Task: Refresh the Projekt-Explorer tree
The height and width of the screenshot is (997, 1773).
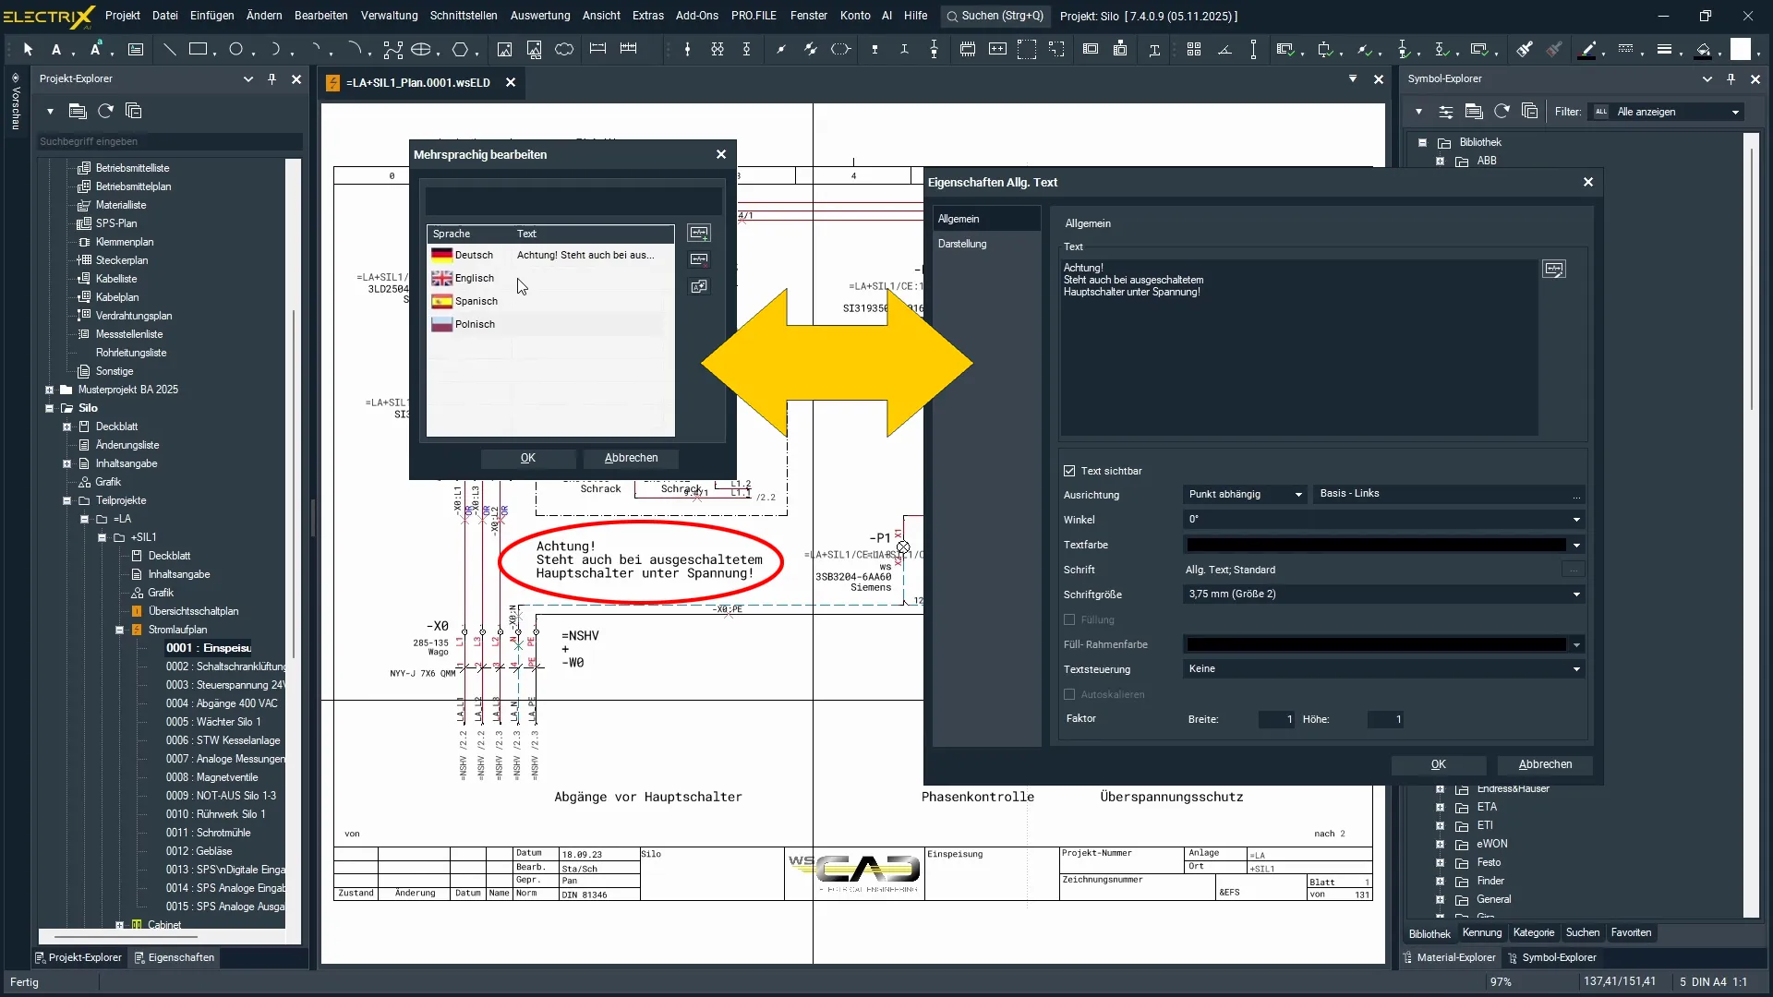Action: click(x=105, y=112)
